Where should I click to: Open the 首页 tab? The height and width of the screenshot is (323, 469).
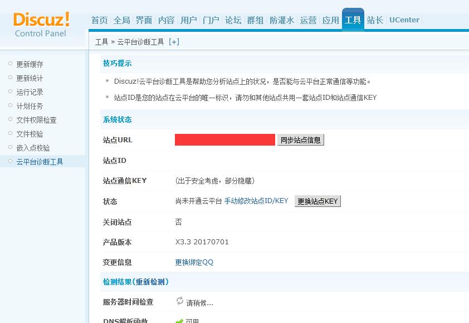coord(99,20)
